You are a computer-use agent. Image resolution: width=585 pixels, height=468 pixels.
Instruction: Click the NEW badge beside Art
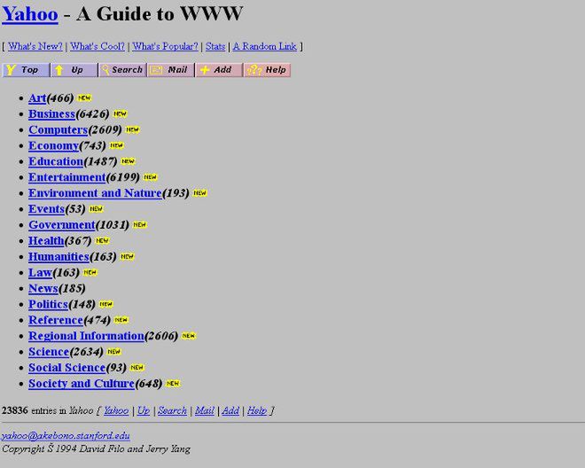(x=84, y=97)
